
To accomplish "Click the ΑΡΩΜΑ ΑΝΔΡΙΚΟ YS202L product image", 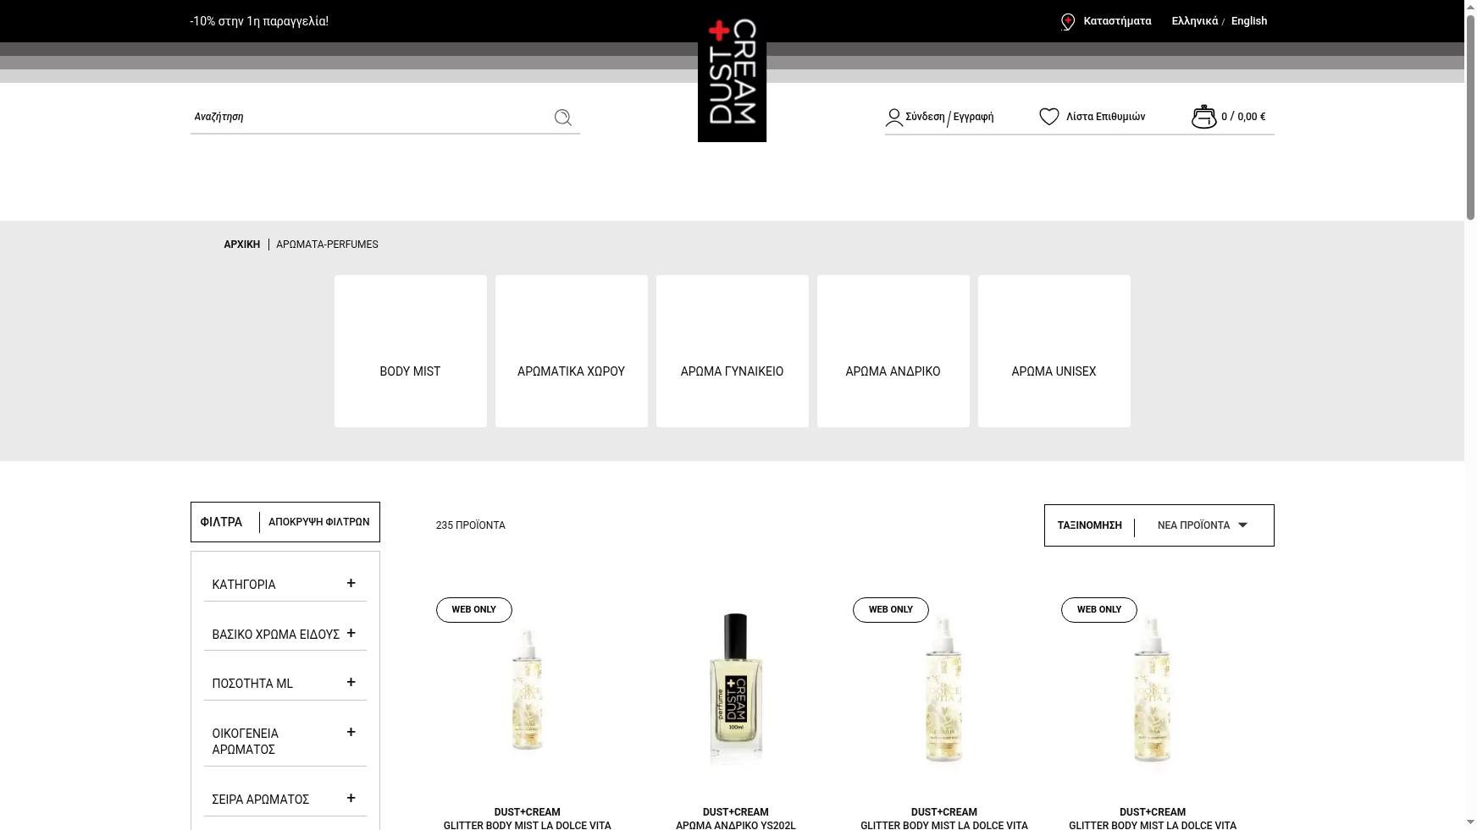I will (x=735, y=690).
